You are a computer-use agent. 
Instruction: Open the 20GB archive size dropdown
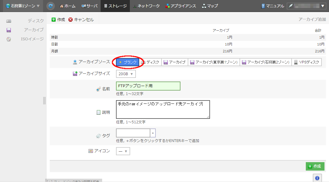(126, 74)
